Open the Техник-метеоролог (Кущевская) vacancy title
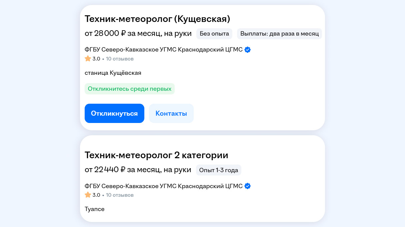Image resolution: width=405 pixels, height=227 pixels. point(157,19)
